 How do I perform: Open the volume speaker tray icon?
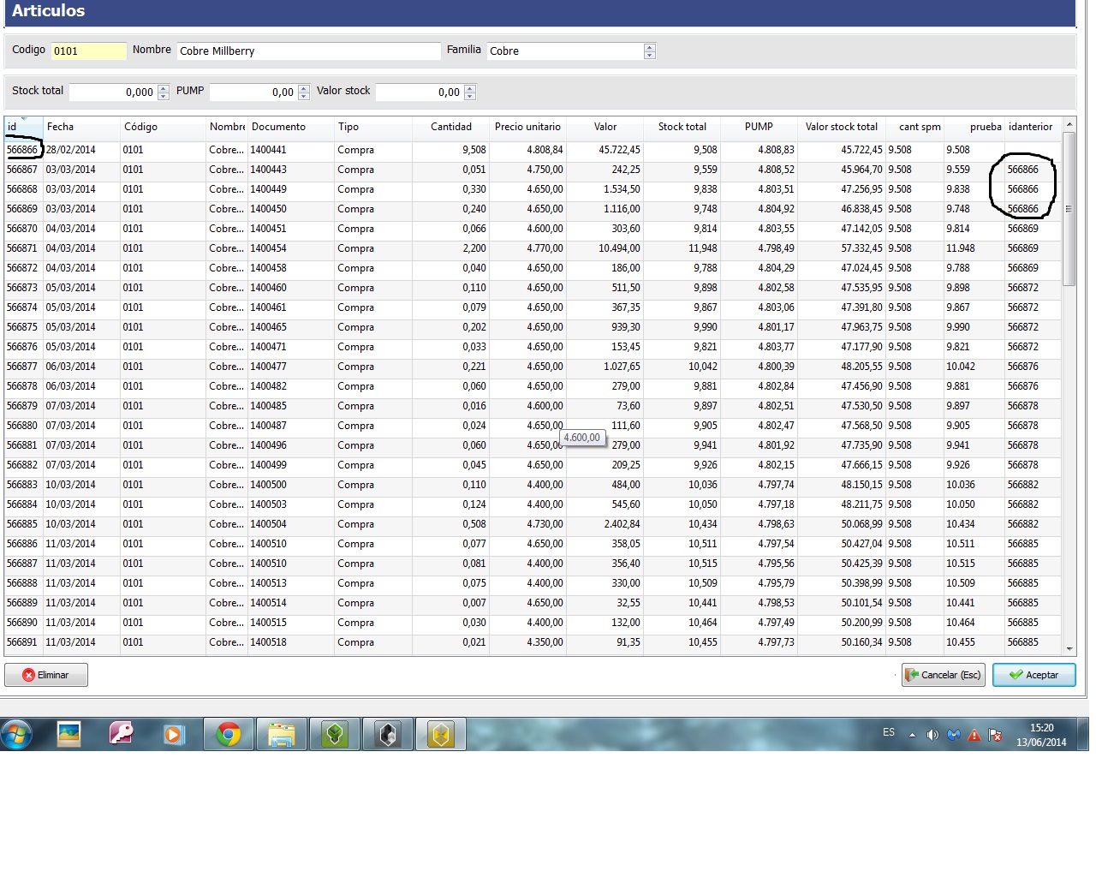coord(932,735)
